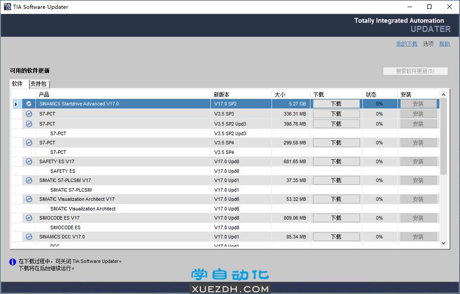Click update icon for SIMATIC Visualization Architect V17

pyautogui.click(x=29, y=199)
